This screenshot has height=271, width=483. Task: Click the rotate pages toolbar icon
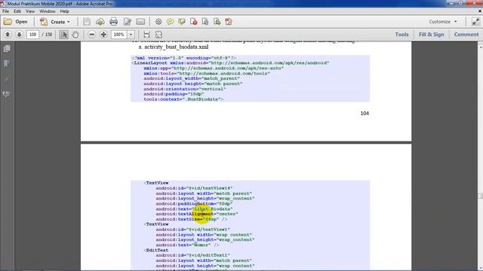229,22
